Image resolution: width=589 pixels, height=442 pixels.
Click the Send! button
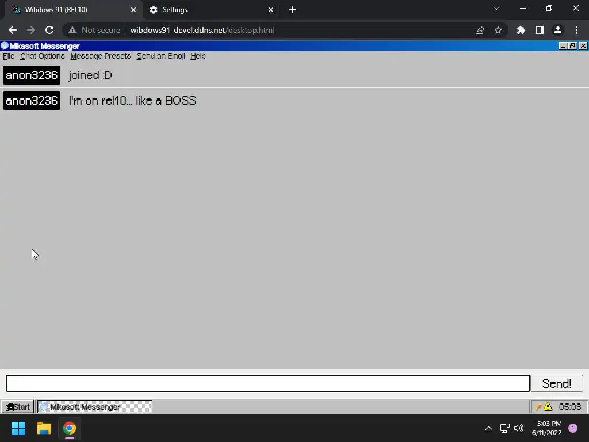coord(556,383)
